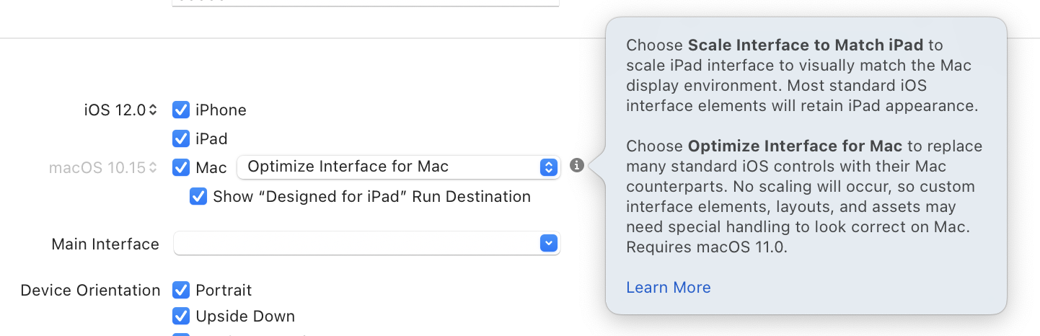Click the Device Orientation label

(90, 290)
